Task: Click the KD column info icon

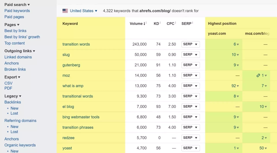Action: [x=160, y=23]
